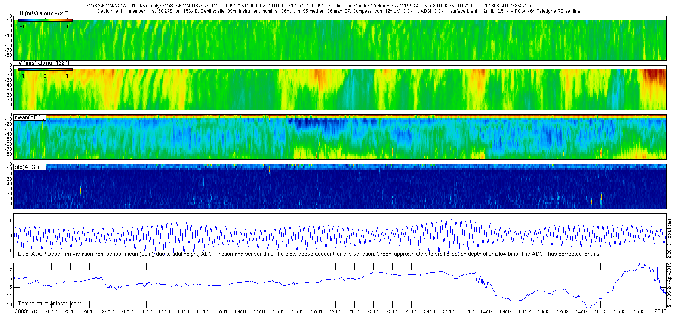Click the 17/01 date tick label
This screenshot has height=317, width=673.
[x=316, y=312]
